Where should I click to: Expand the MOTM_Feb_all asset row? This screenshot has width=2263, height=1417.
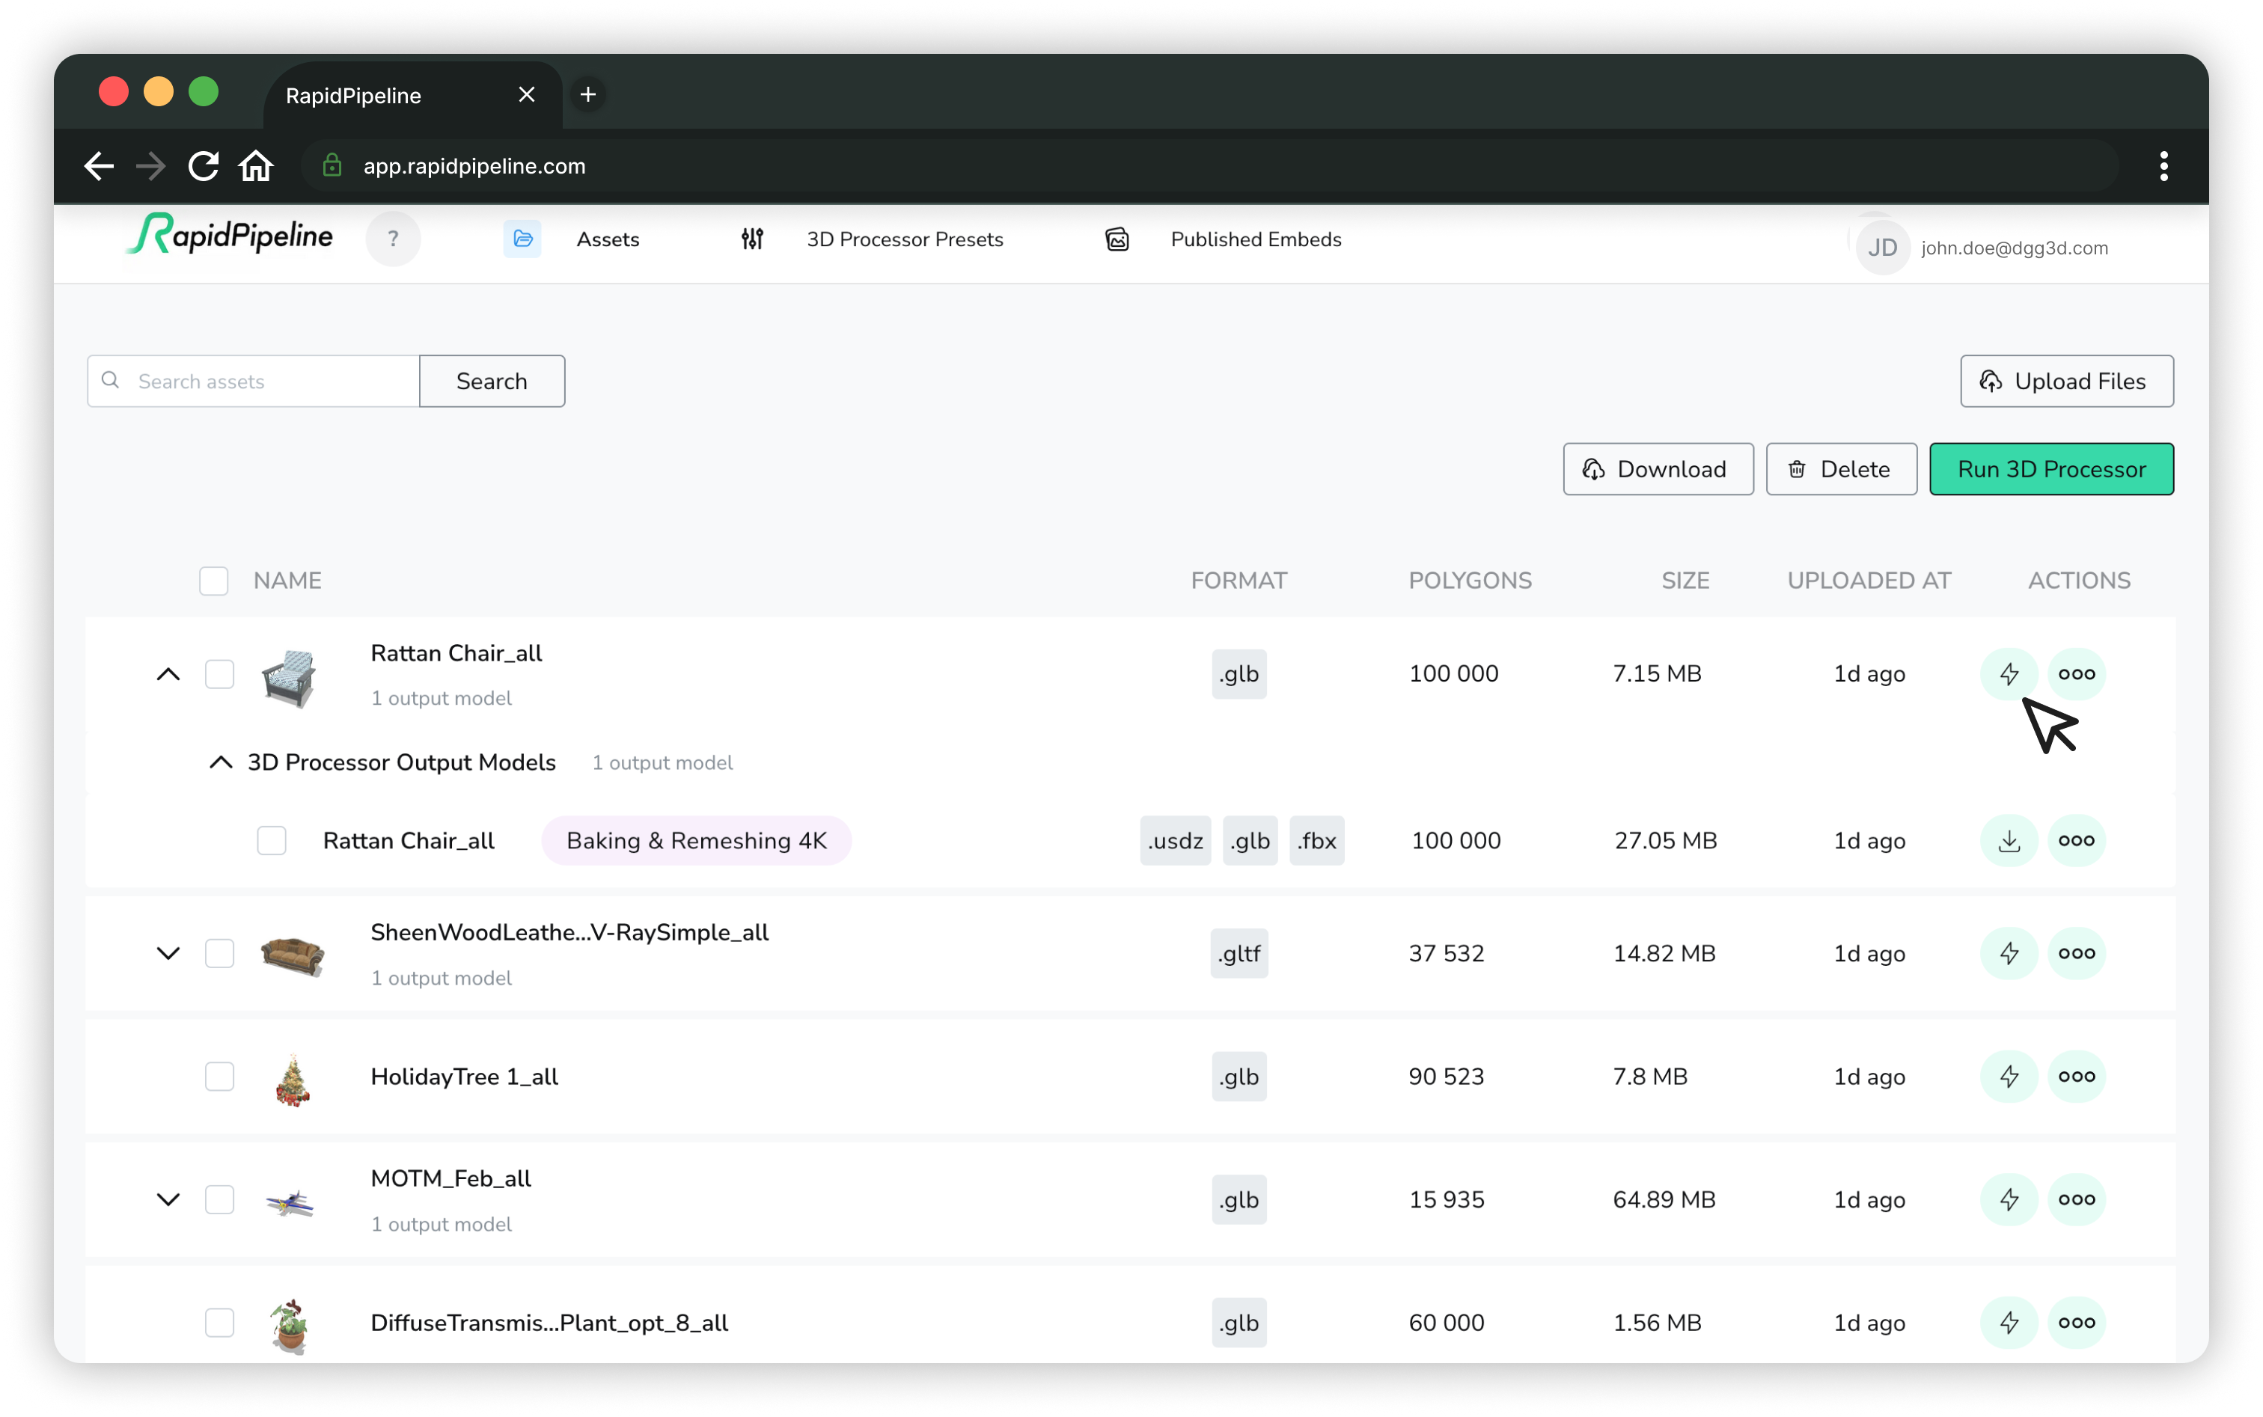click(168, 1200)
